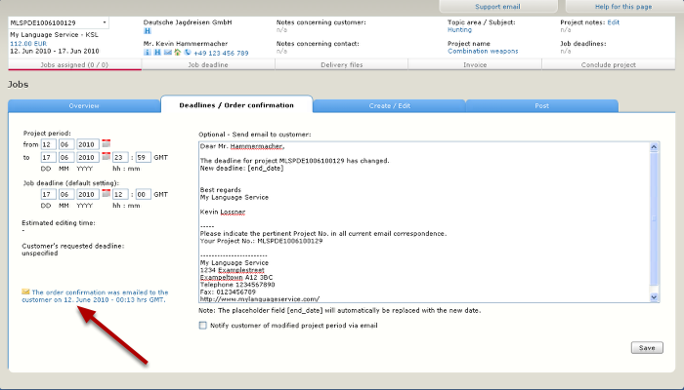Open calendar picker for project 'from' date
Screen dimensions: 684x390
107,143
